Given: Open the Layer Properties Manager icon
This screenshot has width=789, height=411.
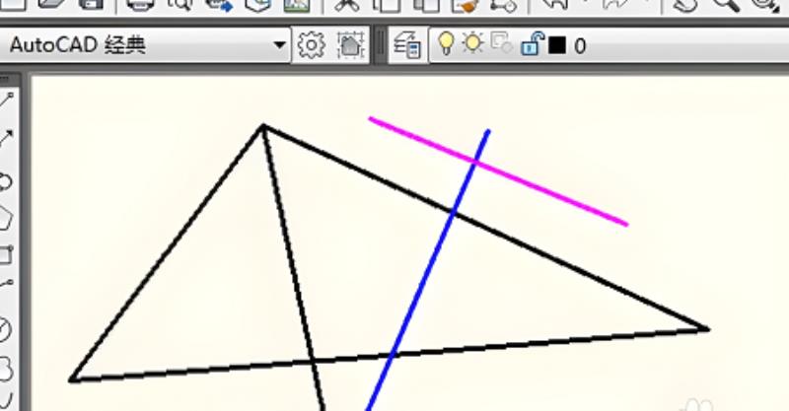Looking at the screenshot, I should coord(407,45).
